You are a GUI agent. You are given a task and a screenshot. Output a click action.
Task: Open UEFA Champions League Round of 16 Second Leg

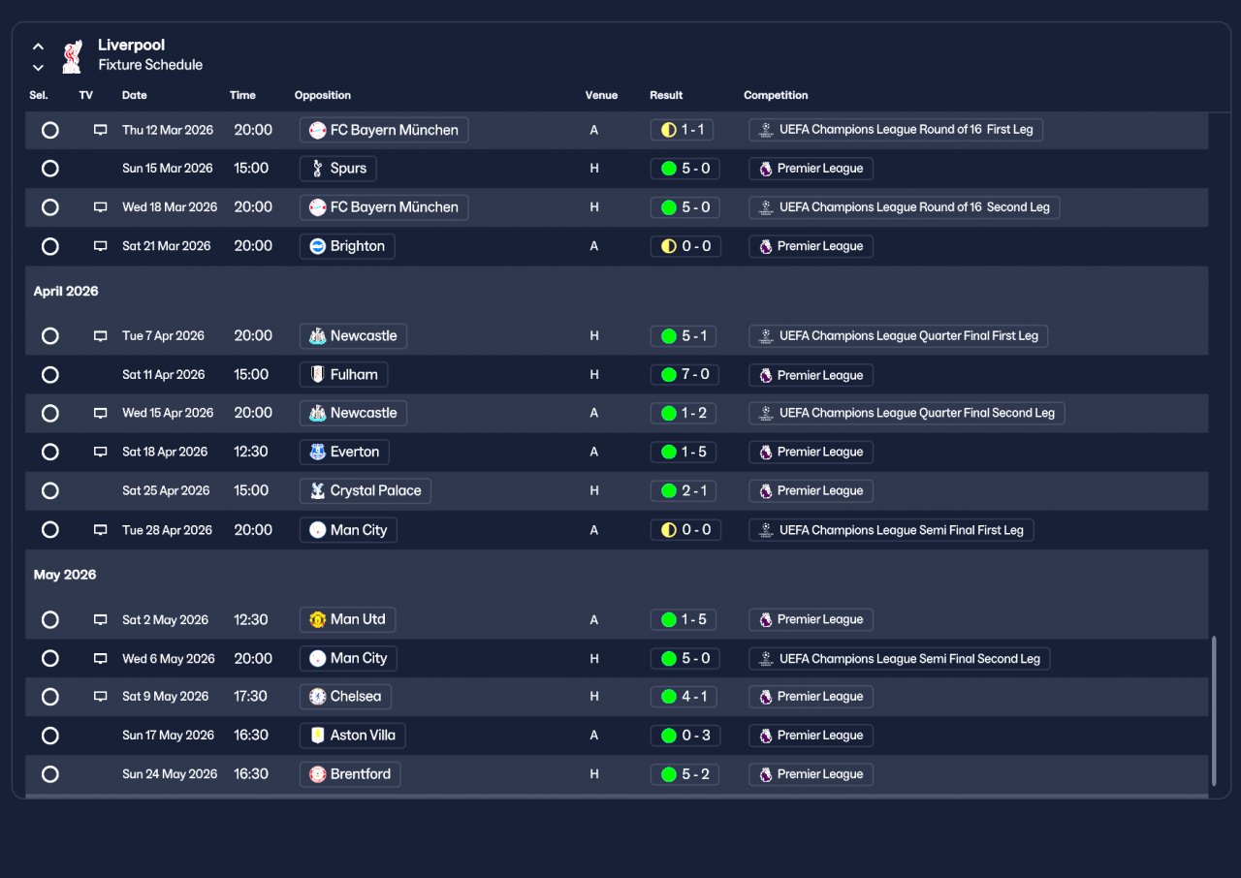[x=905, y=207]
